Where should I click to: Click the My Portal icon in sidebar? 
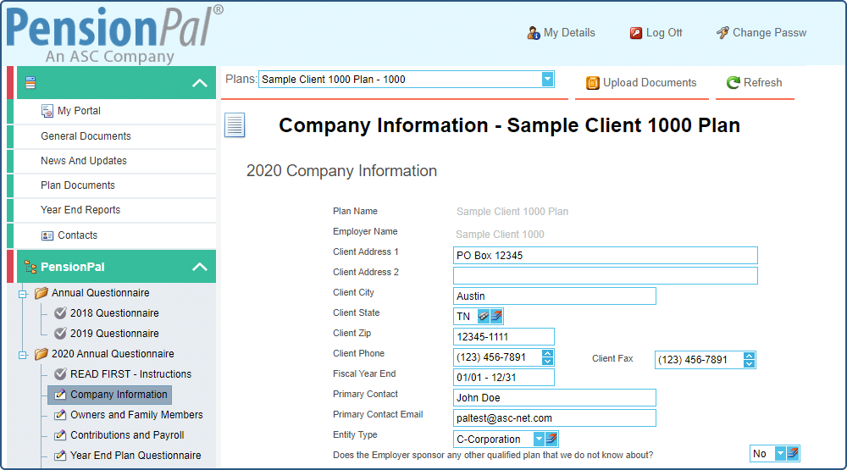(x=47, y=111)
